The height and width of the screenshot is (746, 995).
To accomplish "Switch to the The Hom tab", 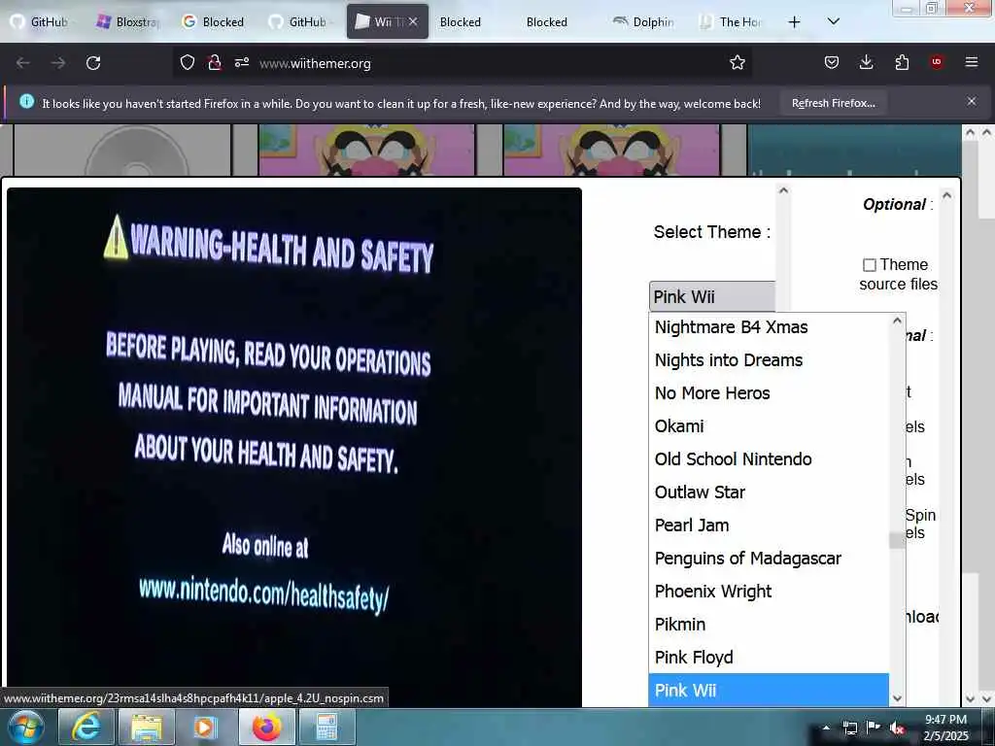I will [731, 21].
